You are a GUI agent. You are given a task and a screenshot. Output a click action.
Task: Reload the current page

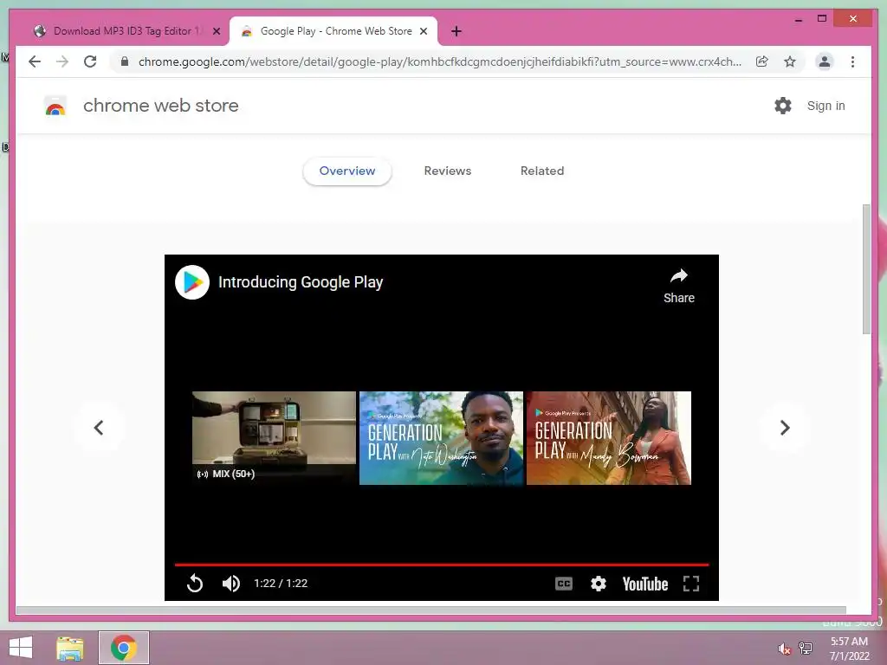coord(90,61)
